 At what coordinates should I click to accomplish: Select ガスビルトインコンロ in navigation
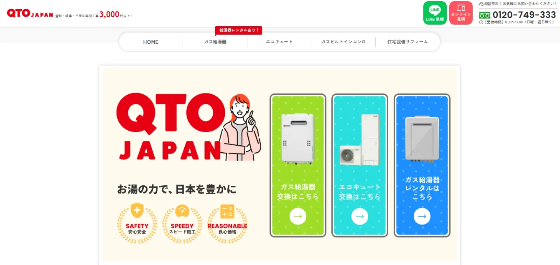coord(343,42)
